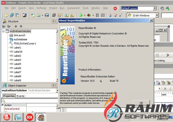
Task: Click the Add File to Project icon
Action: point(67,15)
